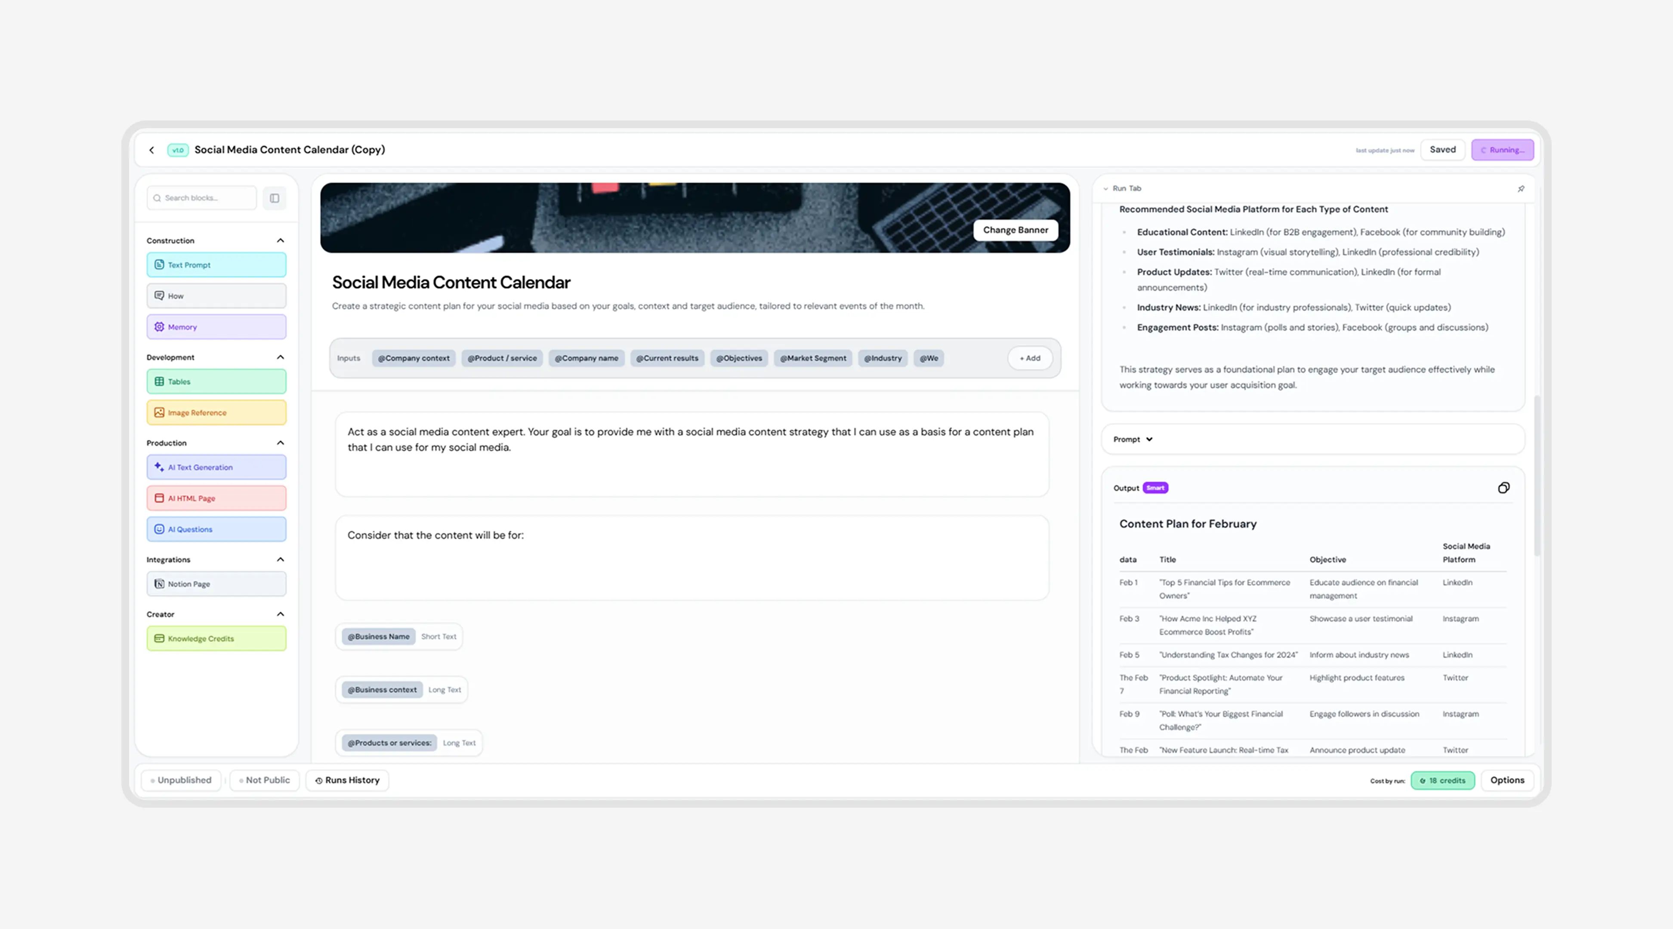
Task: Collapse the Production section
Action: [281, 443]
